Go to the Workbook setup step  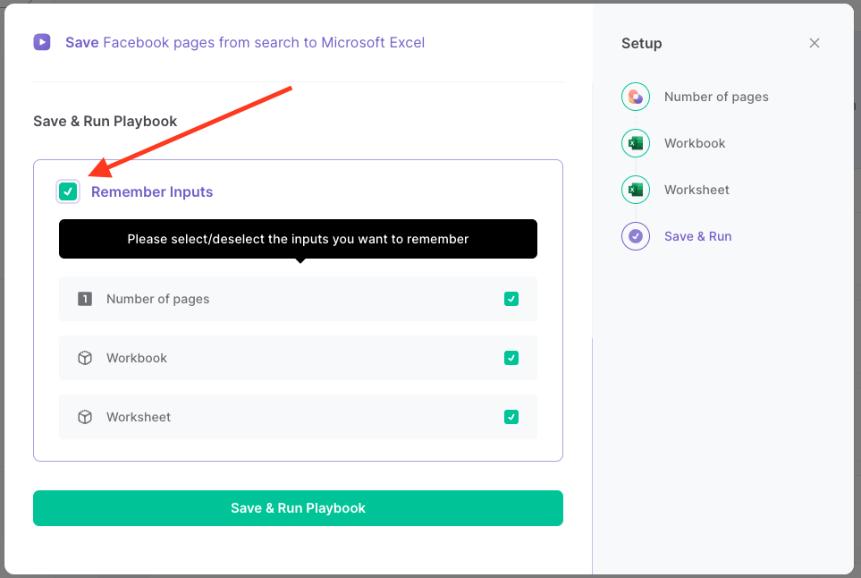tap(695, 143)
